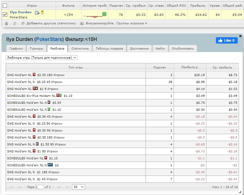
Task: Close the player details panel with X
Action: click(x=240, y=36)
